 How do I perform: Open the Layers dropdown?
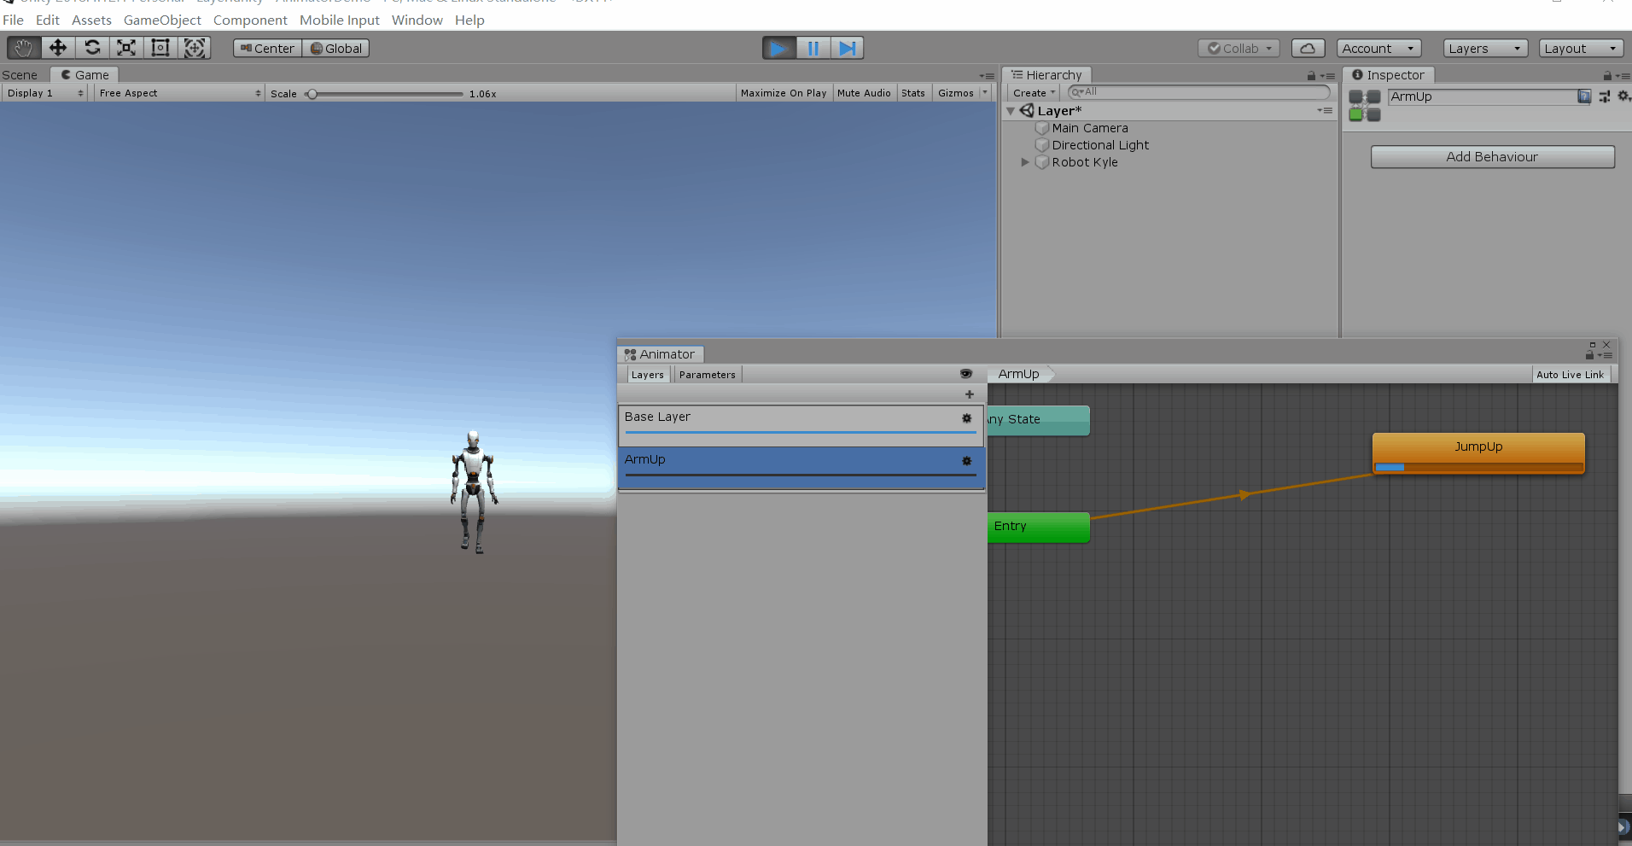click(1485, 49)
